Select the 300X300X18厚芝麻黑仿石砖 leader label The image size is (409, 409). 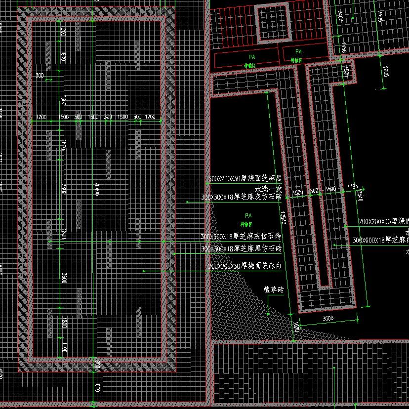pyautogui.click(x=242, y=248)
